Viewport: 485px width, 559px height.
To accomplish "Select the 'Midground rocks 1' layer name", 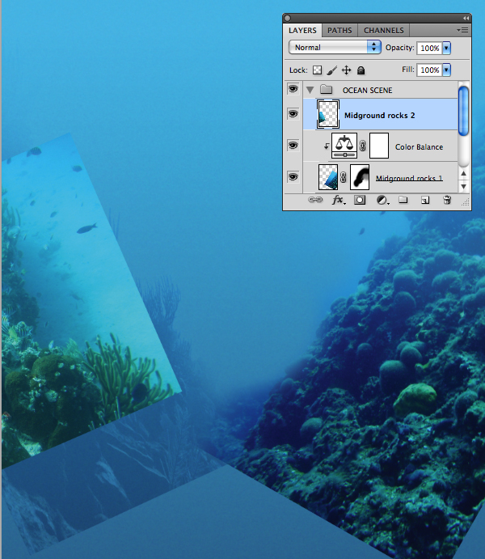I will (x=409, y=178).
